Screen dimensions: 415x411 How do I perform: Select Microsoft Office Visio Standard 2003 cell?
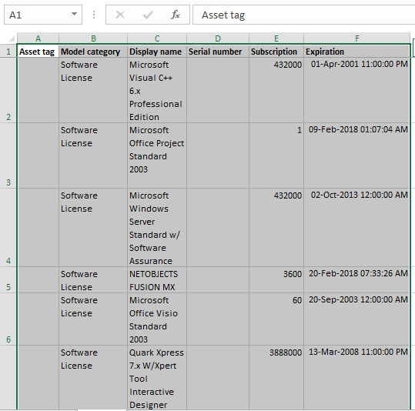(x=157, y=319)
